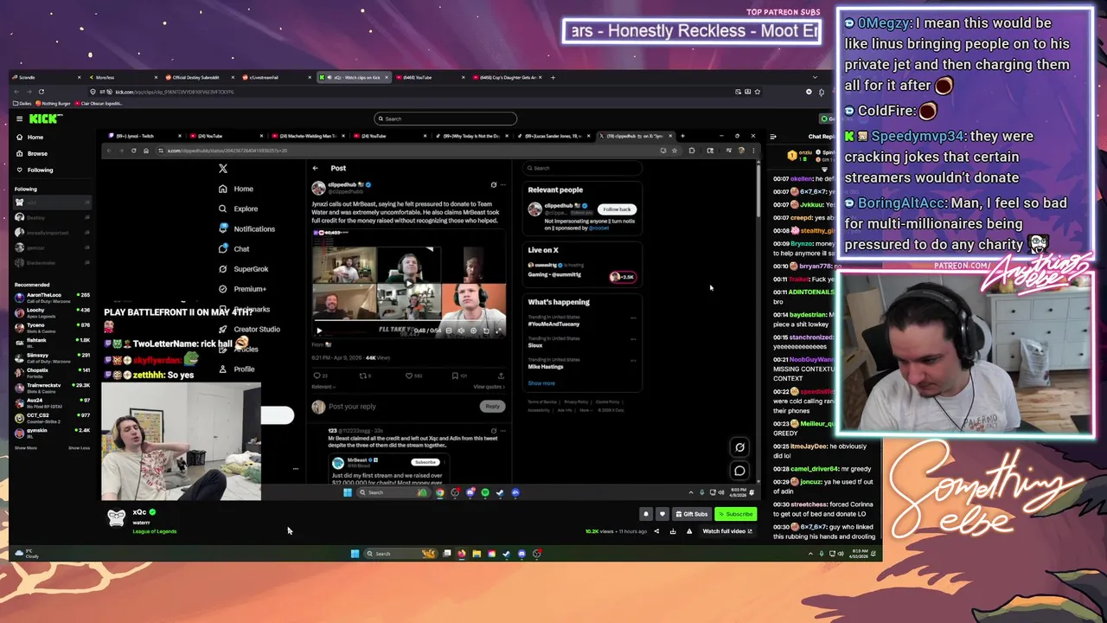1107x623 pixels.
Task: Go back using Post back arrow
Action: [x=316, y=168]
